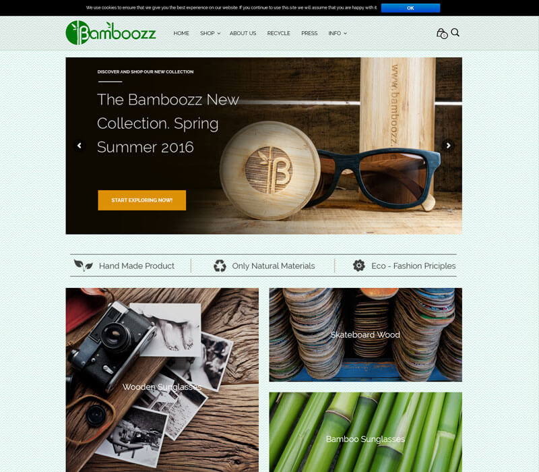539x472 pixels.
Task: Click the recycle Natural Materials icon
Action: point(220,266)
